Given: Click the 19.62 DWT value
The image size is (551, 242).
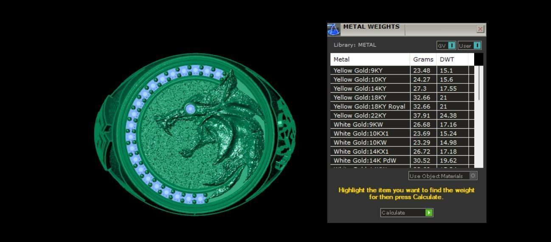Looking at the screenshot, I should [x=448, y=160].
